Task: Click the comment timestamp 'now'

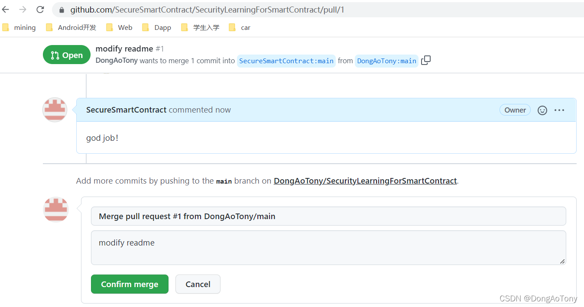Action: tap(223, 110)
